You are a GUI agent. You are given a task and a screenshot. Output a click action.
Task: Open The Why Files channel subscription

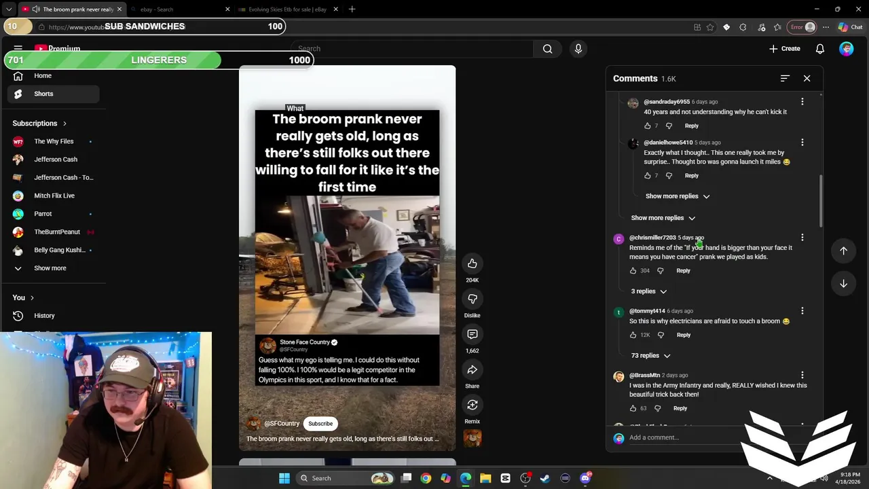point(53,141)
